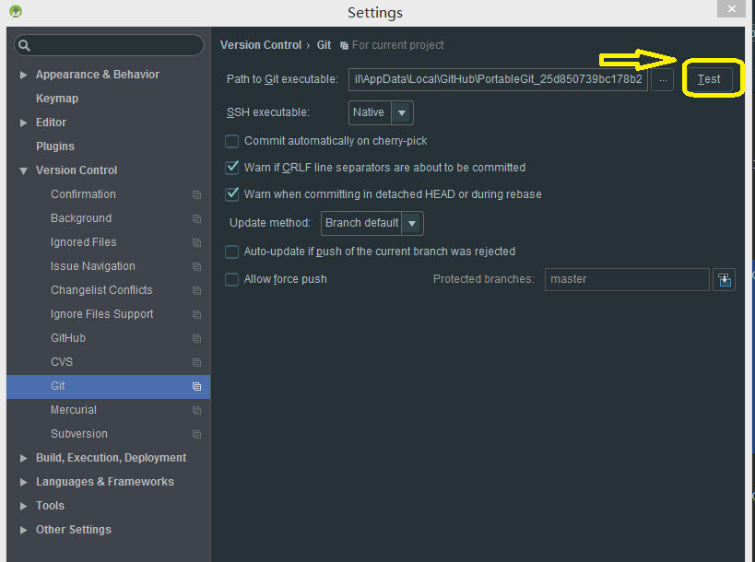
Task: Close the Settings dialog
Action: [731, 8]
